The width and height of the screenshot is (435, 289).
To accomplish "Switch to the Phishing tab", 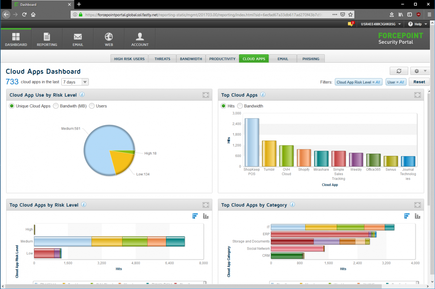I will [x=311, y=59].
